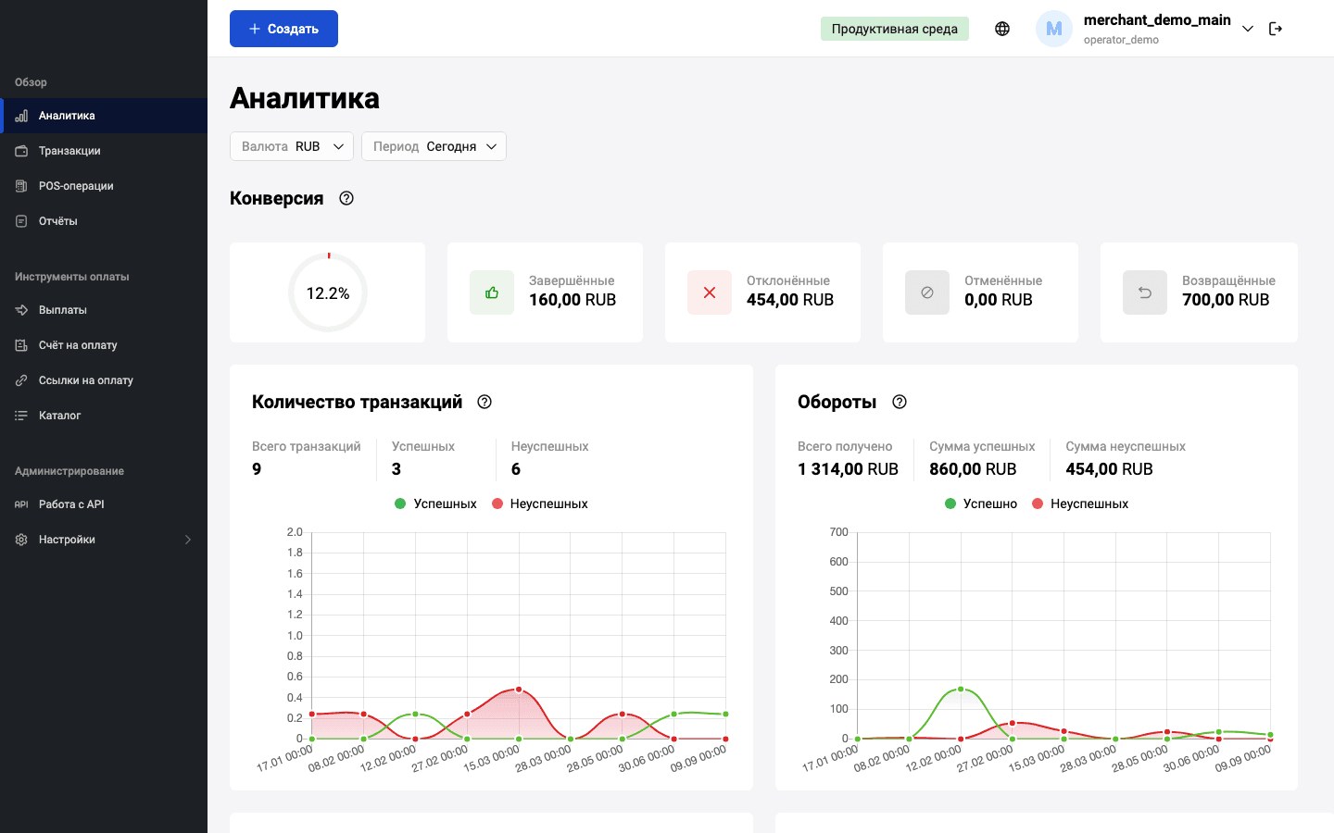The image size is (1334, 833).
Task: Go to POS-операции section
Action: pos(104,186)
